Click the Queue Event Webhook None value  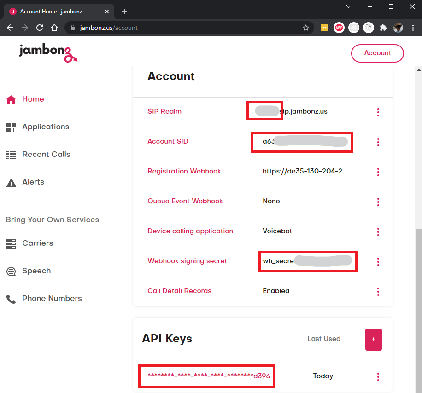pyautogui.click(x=271, y=201)
